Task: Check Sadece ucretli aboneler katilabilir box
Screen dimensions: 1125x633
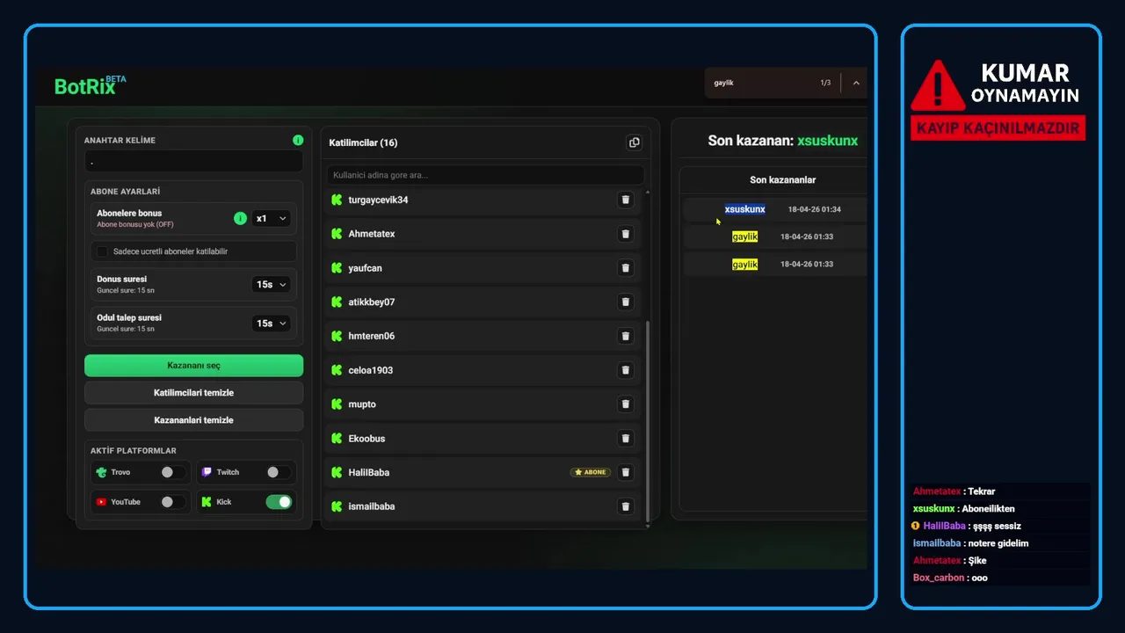Action: click(102, 251)
